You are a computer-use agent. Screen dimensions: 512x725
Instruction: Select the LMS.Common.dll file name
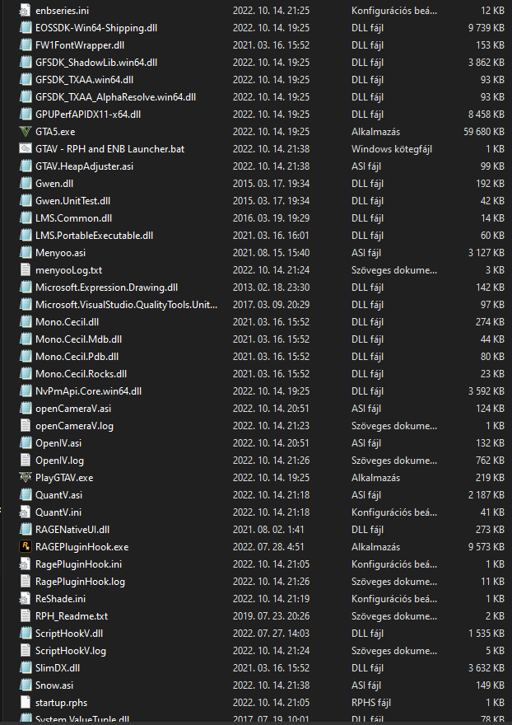pyautogui.click(x=74, y=218)
